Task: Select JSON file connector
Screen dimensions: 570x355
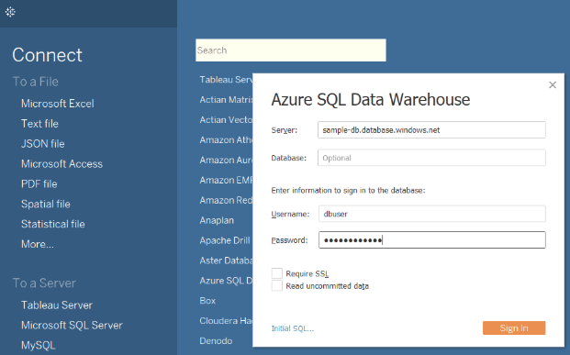Action: coord(42,143)
